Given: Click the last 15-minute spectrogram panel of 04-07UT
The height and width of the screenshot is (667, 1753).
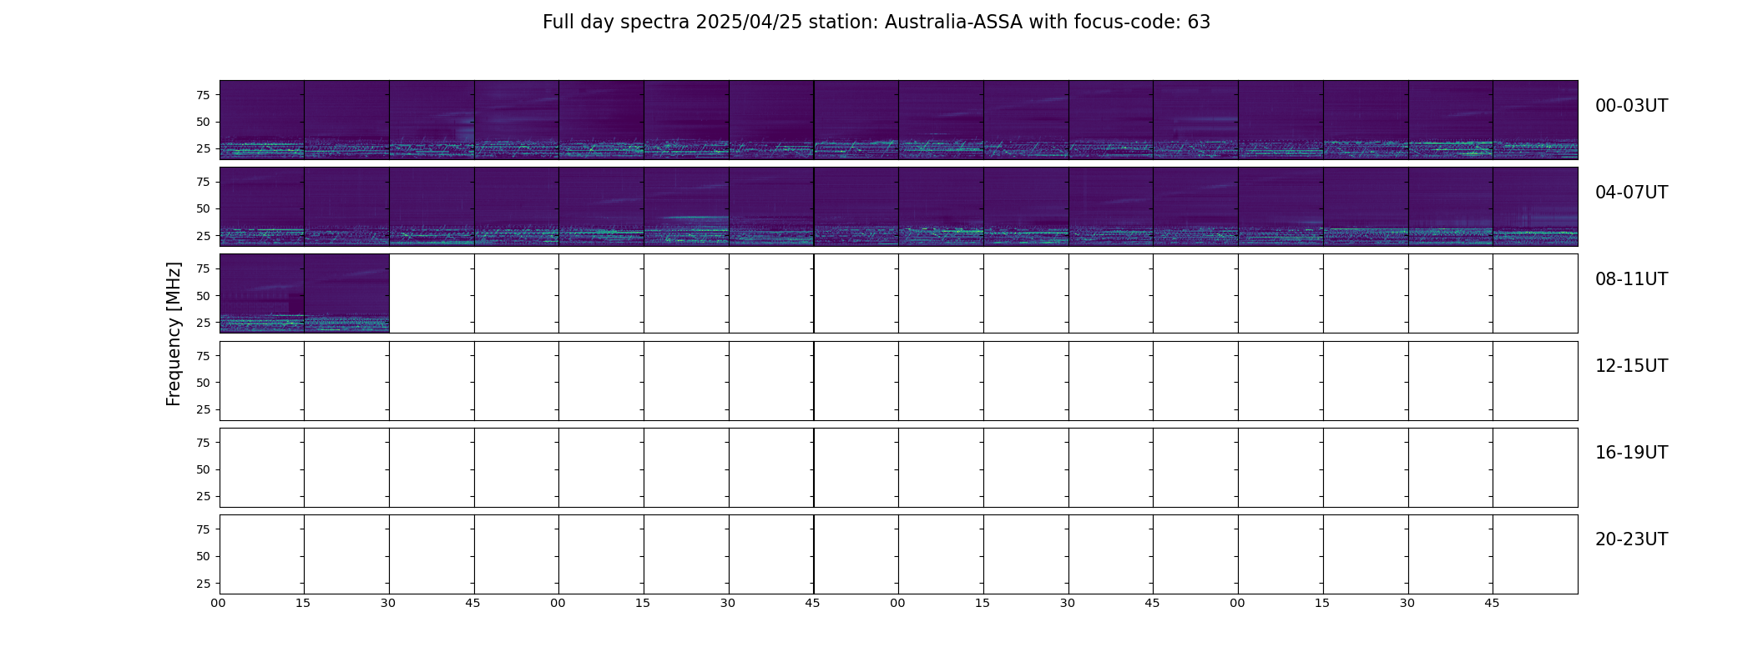Looking at the screenshot, I should click(x=1535, y=207).
